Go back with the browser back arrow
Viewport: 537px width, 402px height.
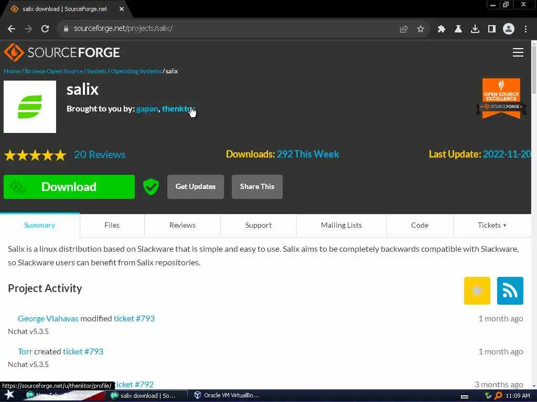tap(12, 29)
